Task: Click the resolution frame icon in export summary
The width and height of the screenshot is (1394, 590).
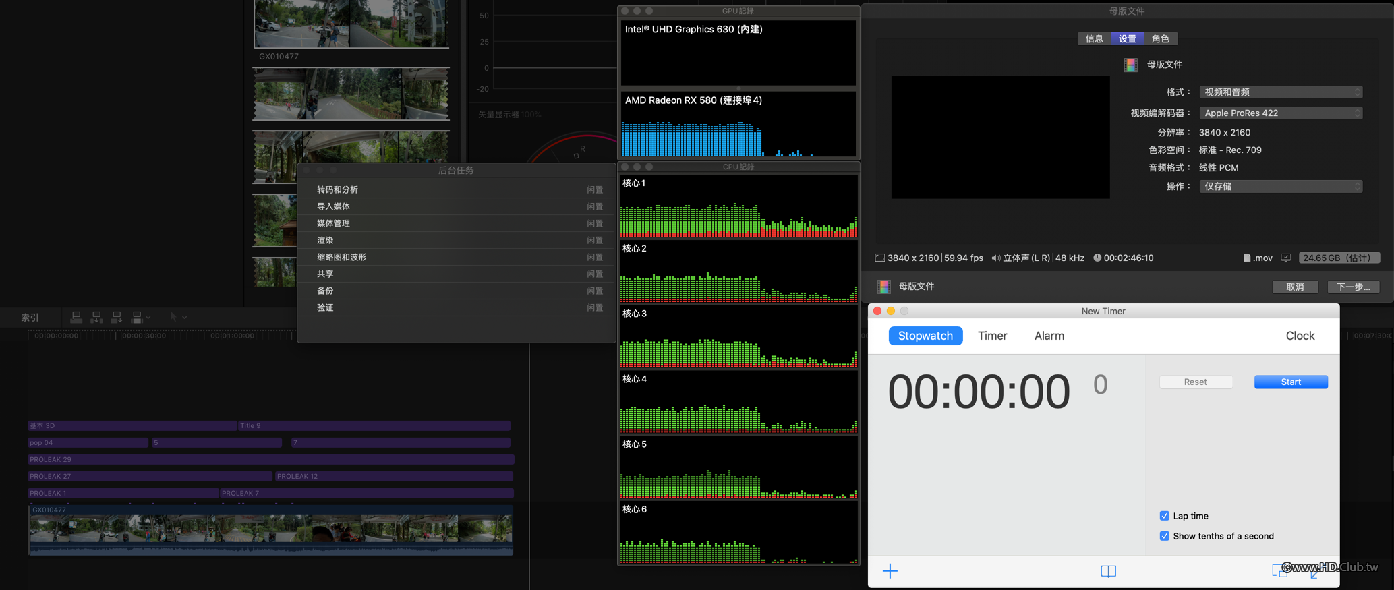Action: coord(879,258)
